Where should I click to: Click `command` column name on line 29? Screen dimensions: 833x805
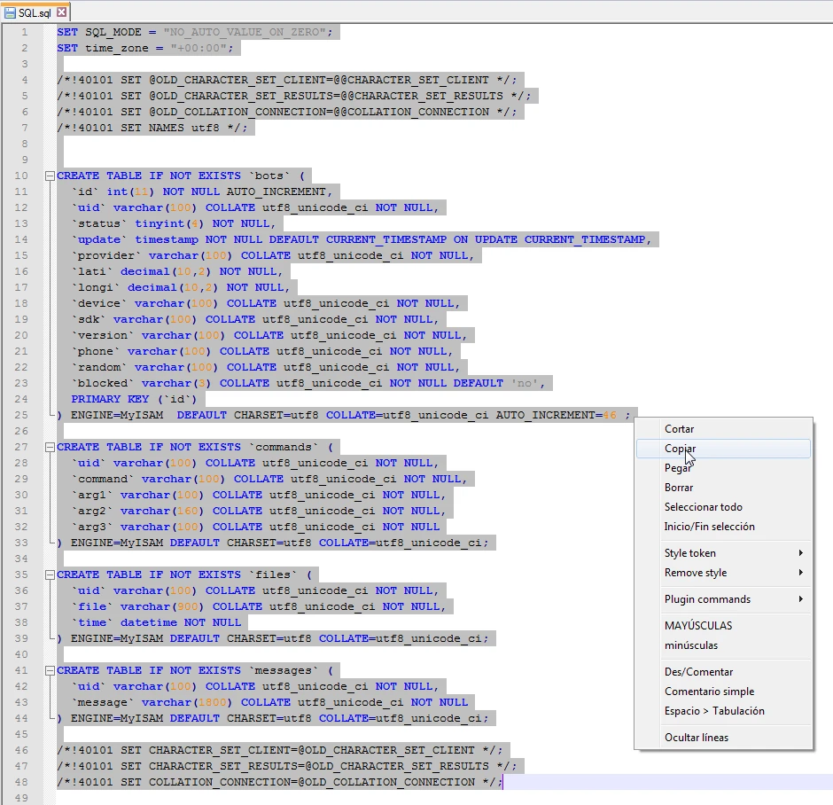103,480
